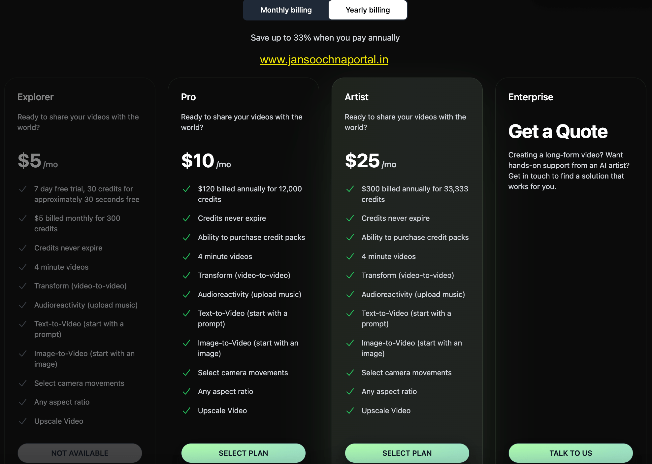
Task: Switch to Monthly billing
Action: (286, 10)
